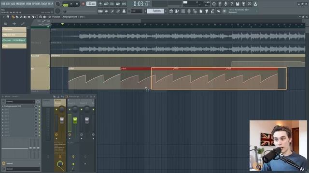This screenshot has width=309, height=173.
Task: Click the Vol breadcrumb in the Playlist title
Action: [x=82, y=17]
